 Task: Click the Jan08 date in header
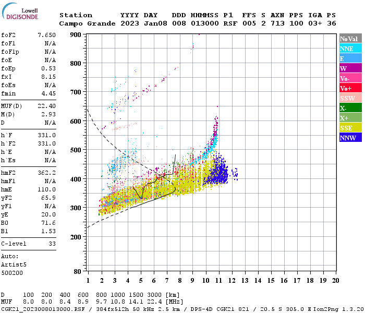pyautogui.click(x=155, y=23)
